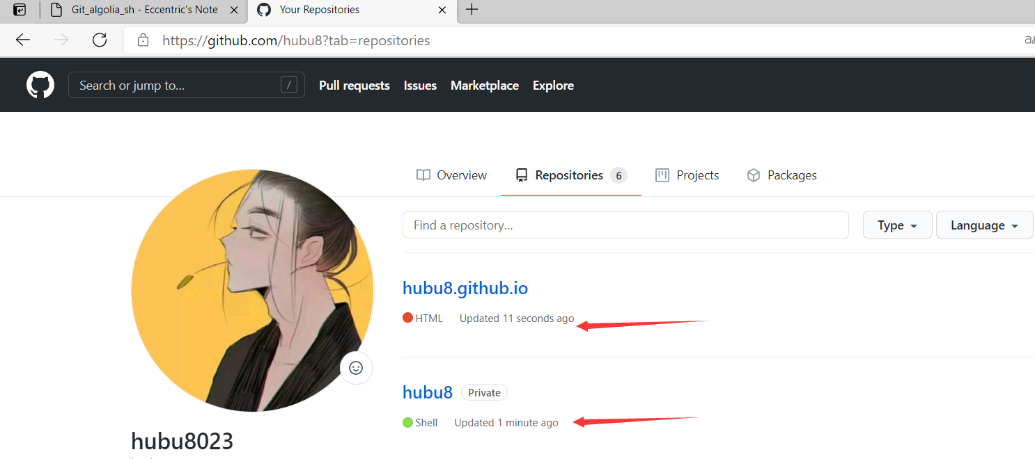The height and width of the screenshot is (459, 1035).
Task: Go to Marketplace in the header
Action: click(484, 86)
